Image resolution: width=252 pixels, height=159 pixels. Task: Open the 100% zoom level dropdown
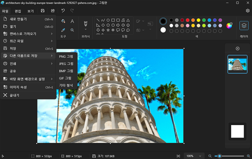(194, 156)
